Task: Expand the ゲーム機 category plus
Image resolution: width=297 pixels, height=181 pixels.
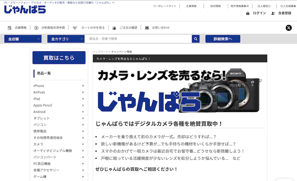Action: (83, 177)
